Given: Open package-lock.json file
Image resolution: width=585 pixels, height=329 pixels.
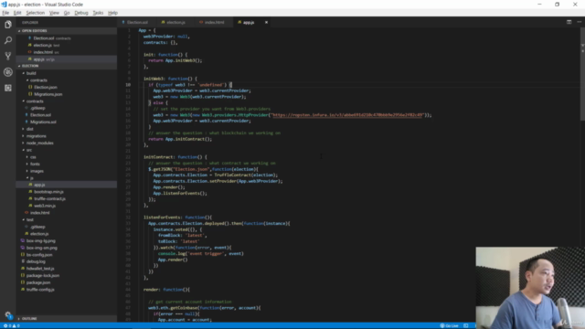Looking at the screenshot, I should (67, 276).
